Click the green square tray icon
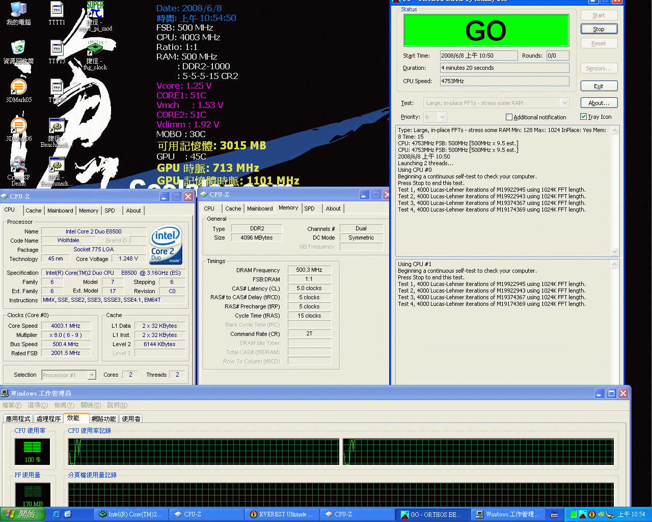Viewport: 652px width, 522px height. coord(574,514)
